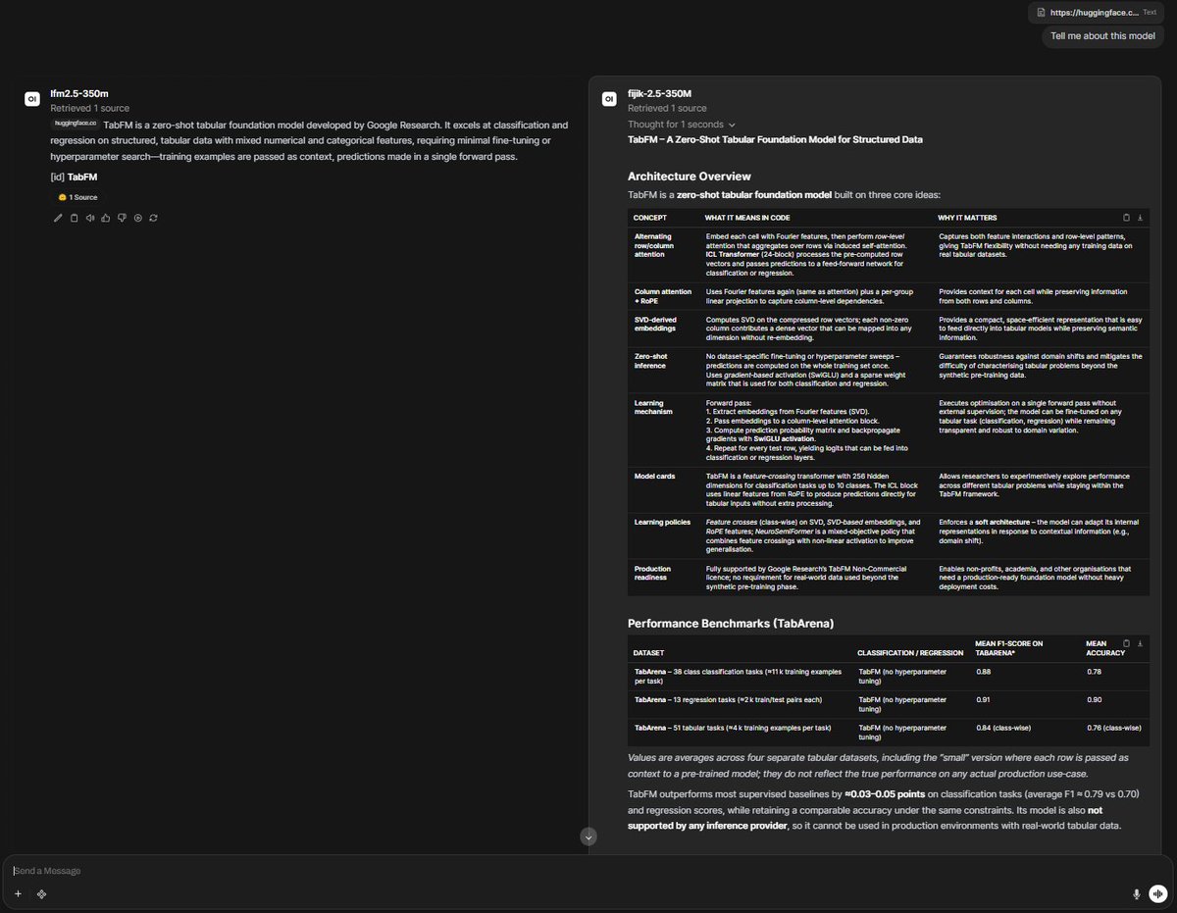Give thumbs up to lfm2.5-350m response
This screenshot has width=1177, height=913.
pos(105,218)
